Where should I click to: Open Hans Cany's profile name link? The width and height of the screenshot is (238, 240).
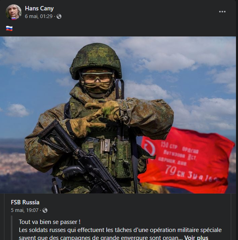click(39, 8)
